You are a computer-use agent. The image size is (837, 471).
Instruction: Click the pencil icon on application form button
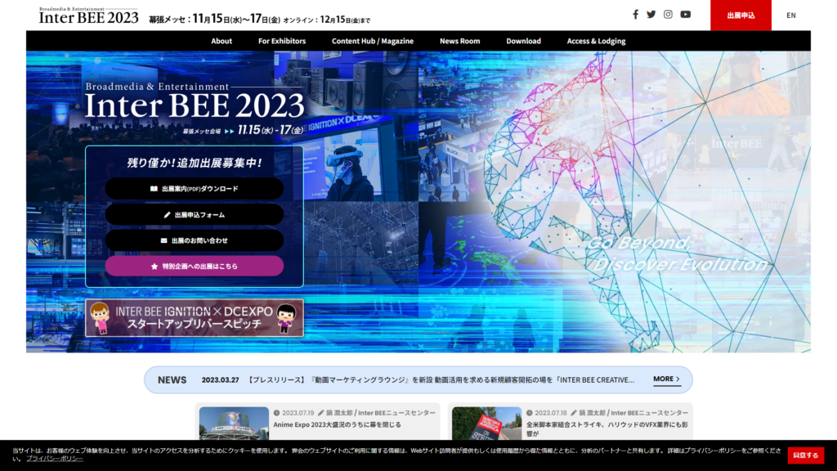tap(167, 215)
